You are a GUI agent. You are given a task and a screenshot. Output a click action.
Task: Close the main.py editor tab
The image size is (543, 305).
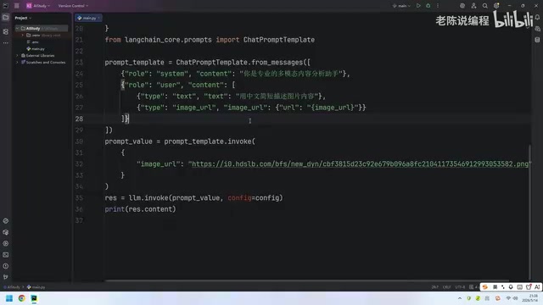point(98,18)
